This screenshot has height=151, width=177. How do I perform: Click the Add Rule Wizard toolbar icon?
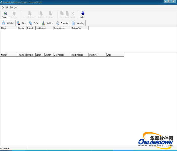[30, 14]
